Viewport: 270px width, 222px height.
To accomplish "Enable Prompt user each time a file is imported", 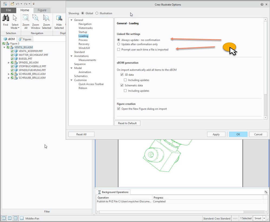I will (118, 50).
